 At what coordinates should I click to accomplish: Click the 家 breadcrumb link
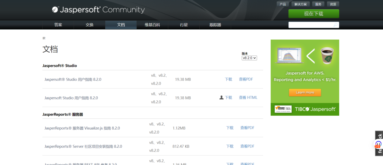[44, 38]
